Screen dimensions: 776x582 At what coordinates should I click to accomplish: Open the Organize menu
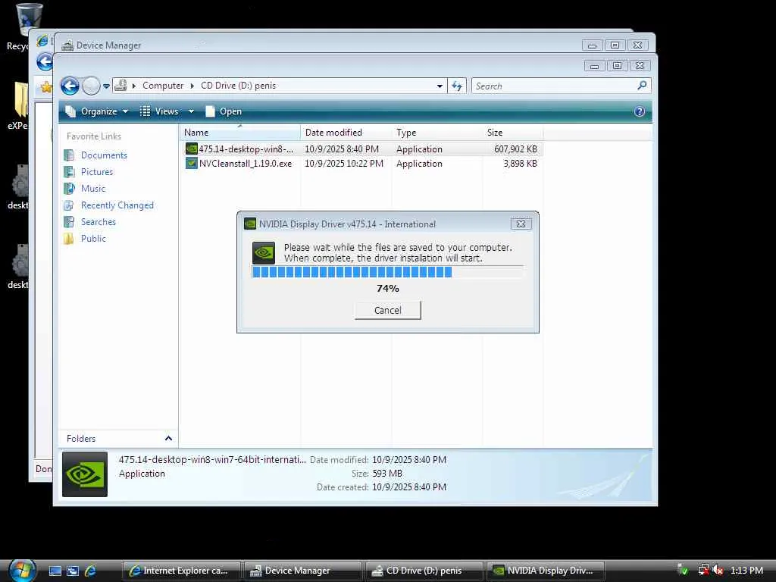click(98, 111)
